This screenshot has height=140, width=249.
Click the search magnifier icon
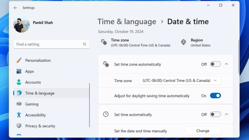coord(85,44)
